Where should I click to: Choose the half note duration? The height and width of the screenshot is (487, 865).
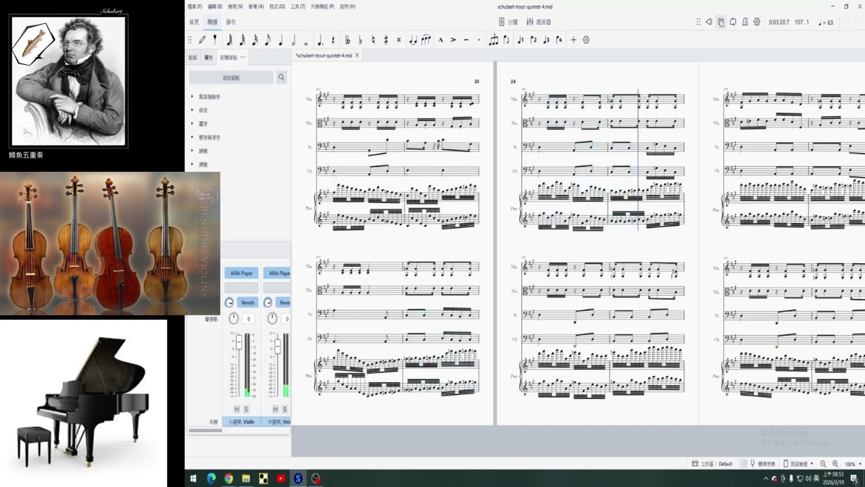(x=293, y=40)
